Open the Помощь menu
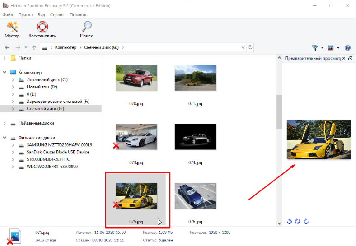 (79, 15)
